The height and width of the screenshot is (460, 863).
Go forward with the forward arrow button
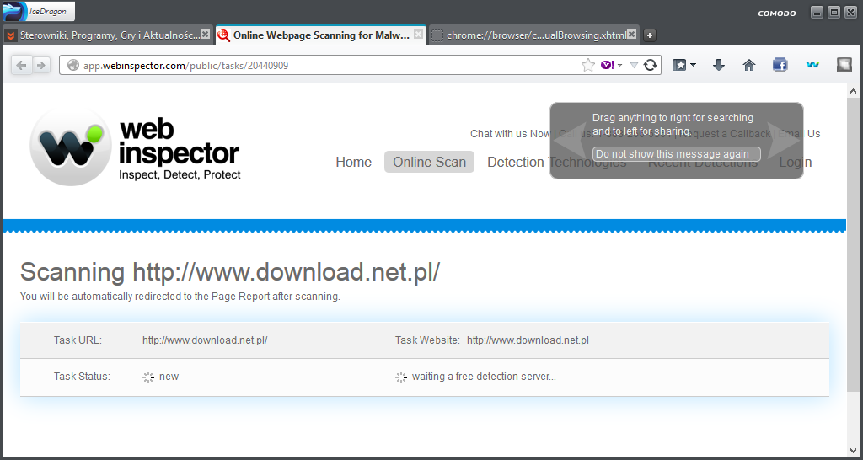click(40, 66)
